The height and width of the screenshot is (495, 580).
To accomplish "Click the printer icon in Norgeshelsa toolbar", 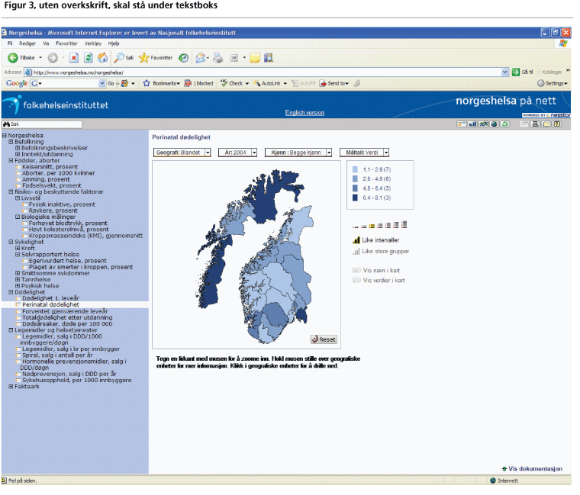I will click(x=535, y=124).
